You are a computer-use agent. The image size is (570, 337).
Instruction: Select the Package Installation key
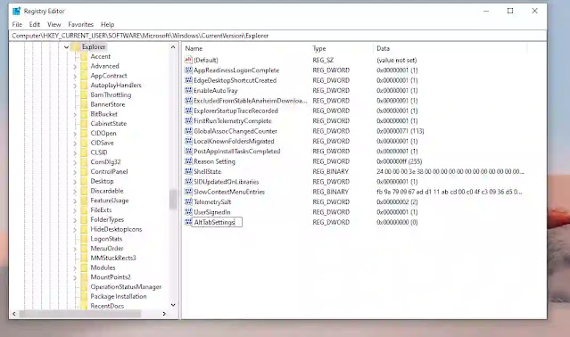[119, 296]
